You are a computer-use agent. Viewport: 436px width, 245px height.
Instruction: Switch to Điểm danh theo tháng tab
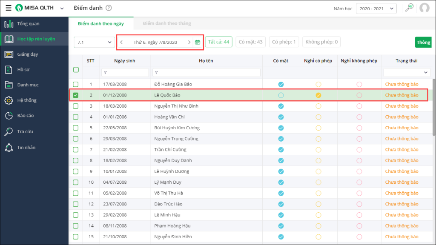click(x=167, y=23)
